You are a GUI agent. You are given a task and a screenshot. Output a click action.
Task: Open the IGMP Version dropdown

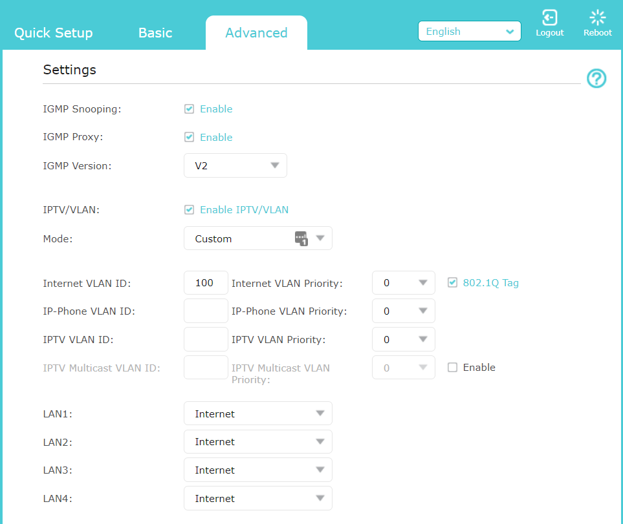click(x=235, y=166)
